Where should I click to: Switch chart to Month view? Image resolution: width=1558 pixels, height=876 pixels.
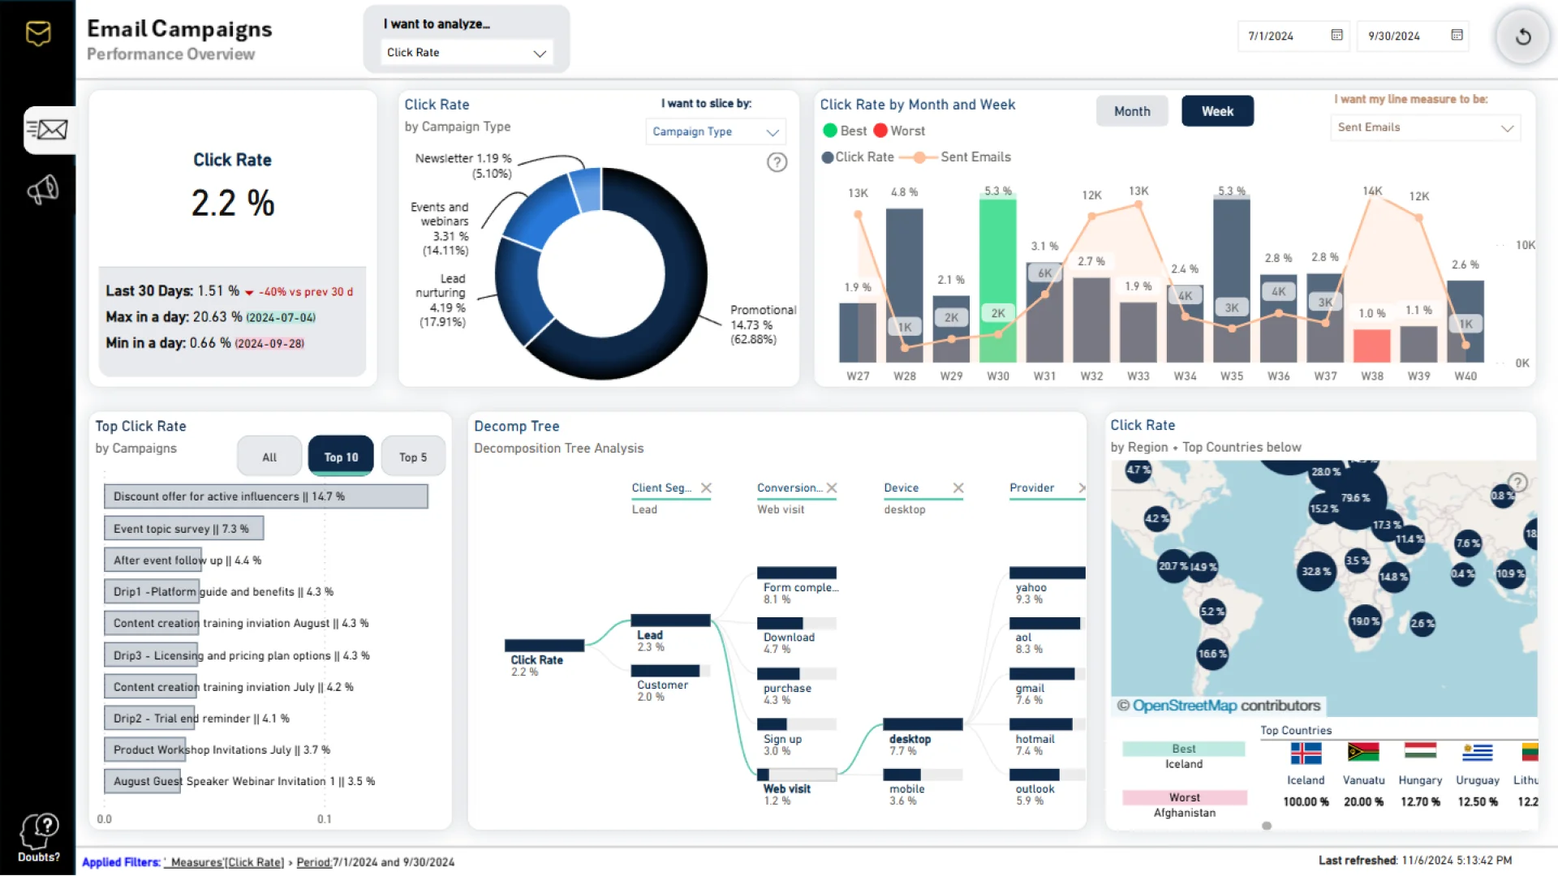coord(1132,111)
